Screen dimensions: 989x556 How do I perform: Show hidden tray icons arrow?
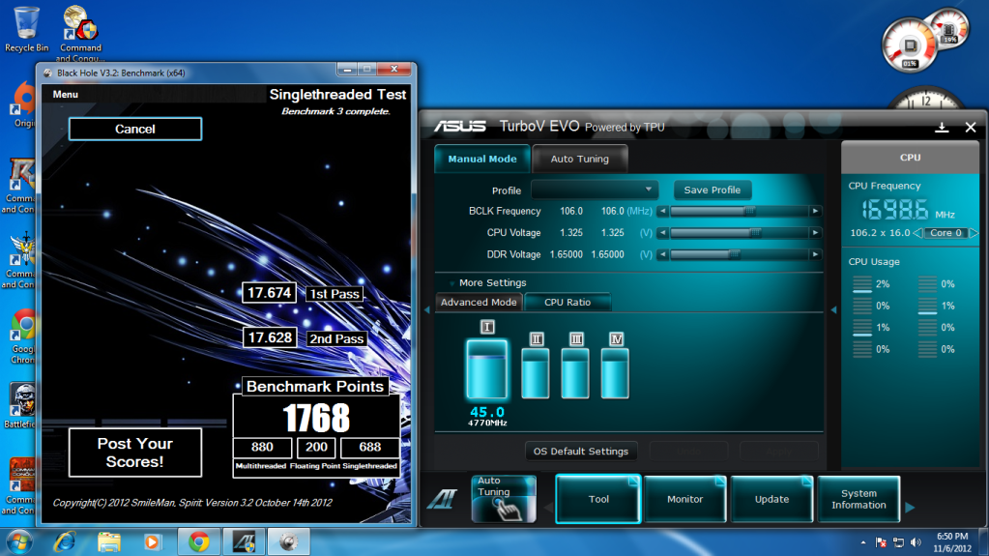pos(863,542)
